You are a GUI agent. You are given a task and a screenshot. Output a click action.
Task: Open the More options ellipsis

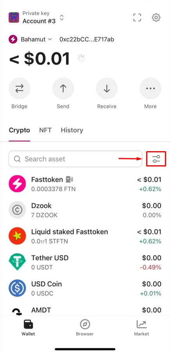tap(150, 89)
